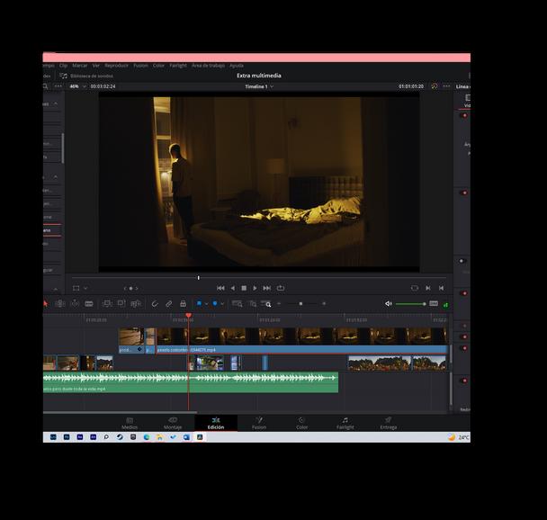Activate the Dynamic trim mode tool
The image size is (547, 520).
click(x=75, y=304)
